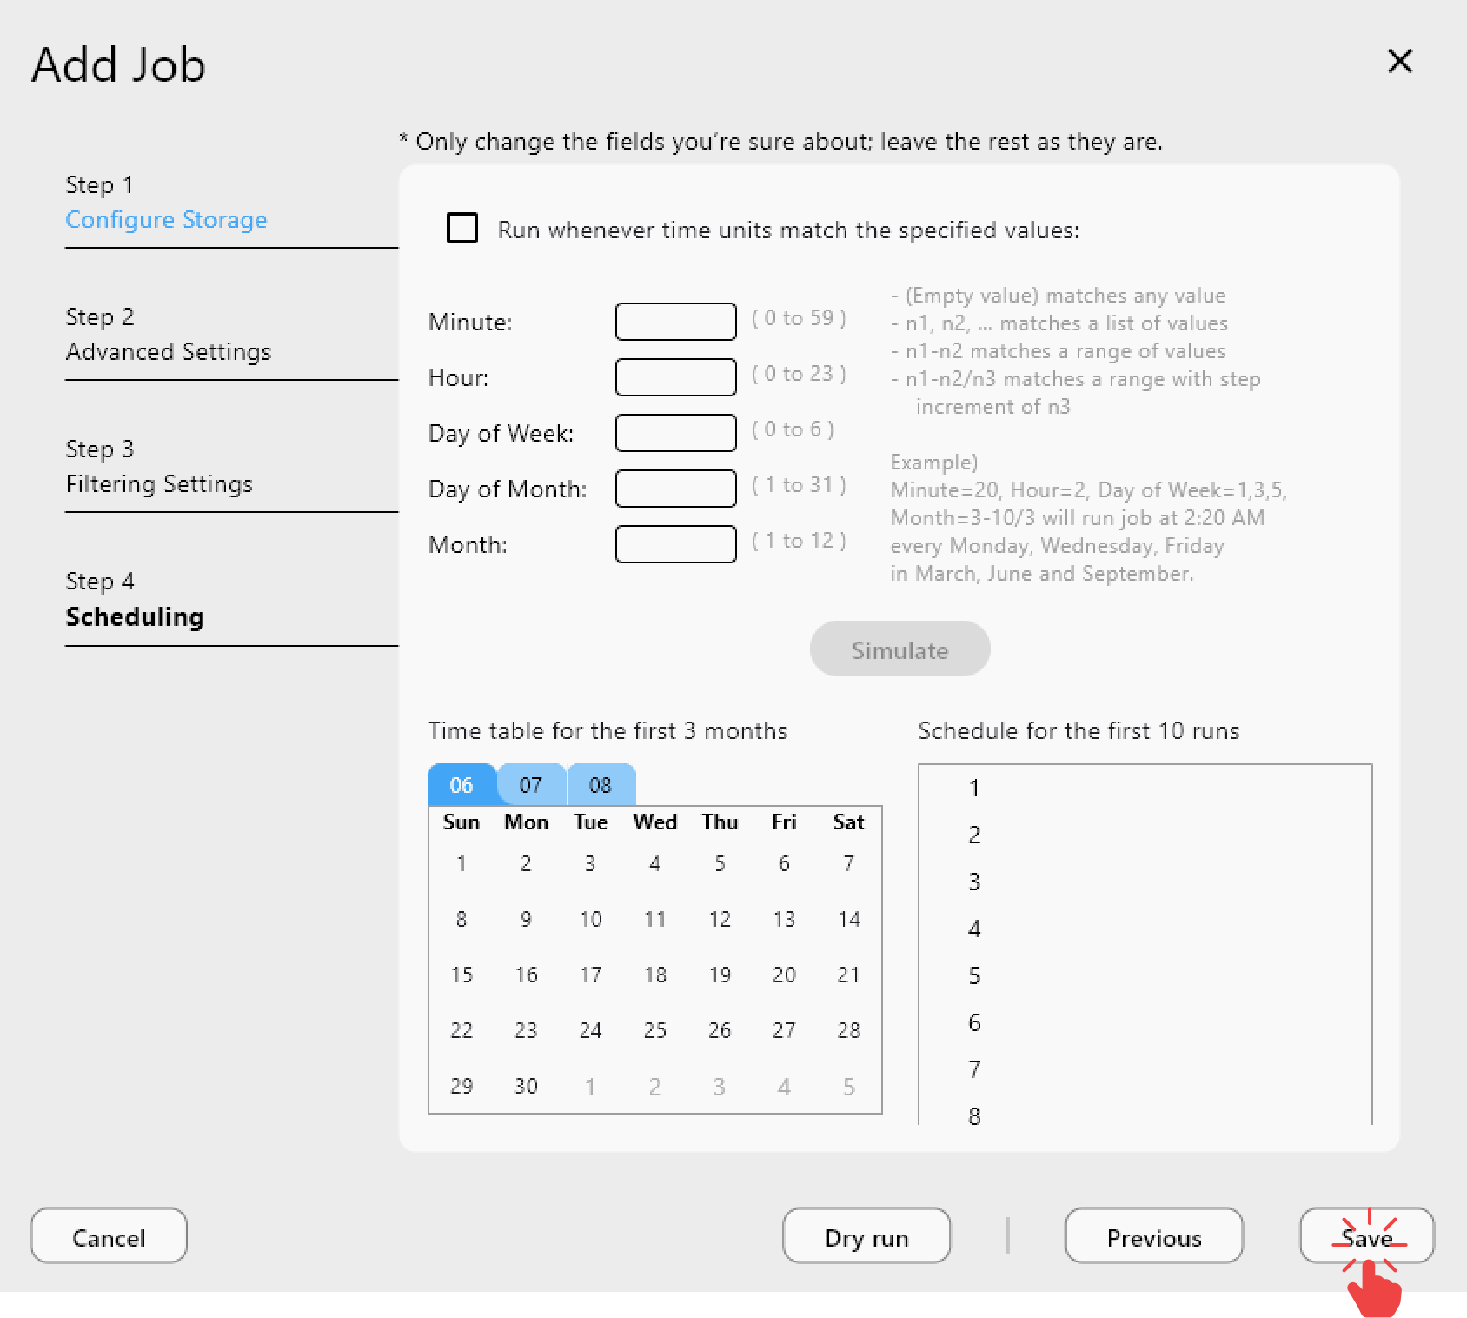This screenshot has width=1467, height=1318.
Task: Enable 'Run whenever time units match' option
Action: pos(461,228)
